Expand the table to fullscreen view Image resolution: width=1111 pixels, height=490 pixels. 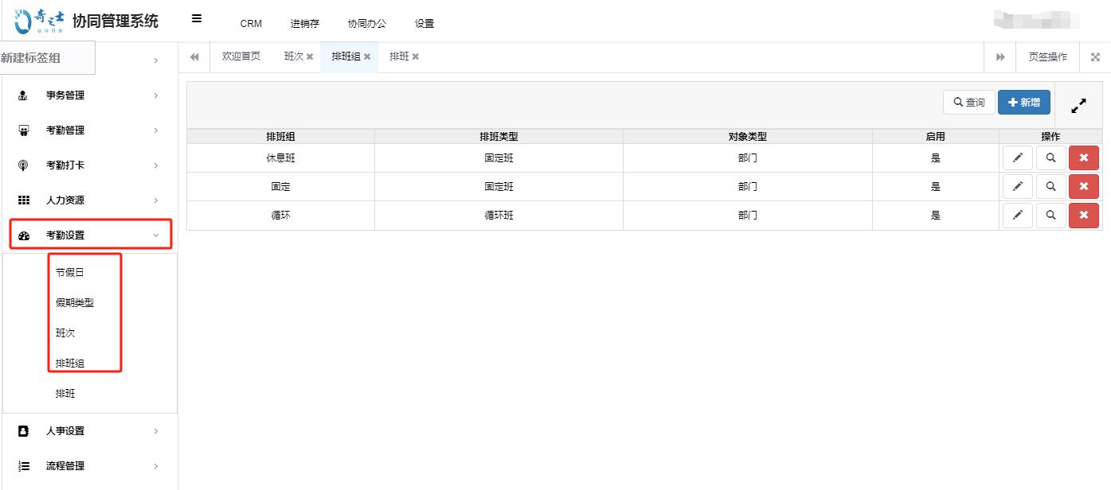point(1079,104)
